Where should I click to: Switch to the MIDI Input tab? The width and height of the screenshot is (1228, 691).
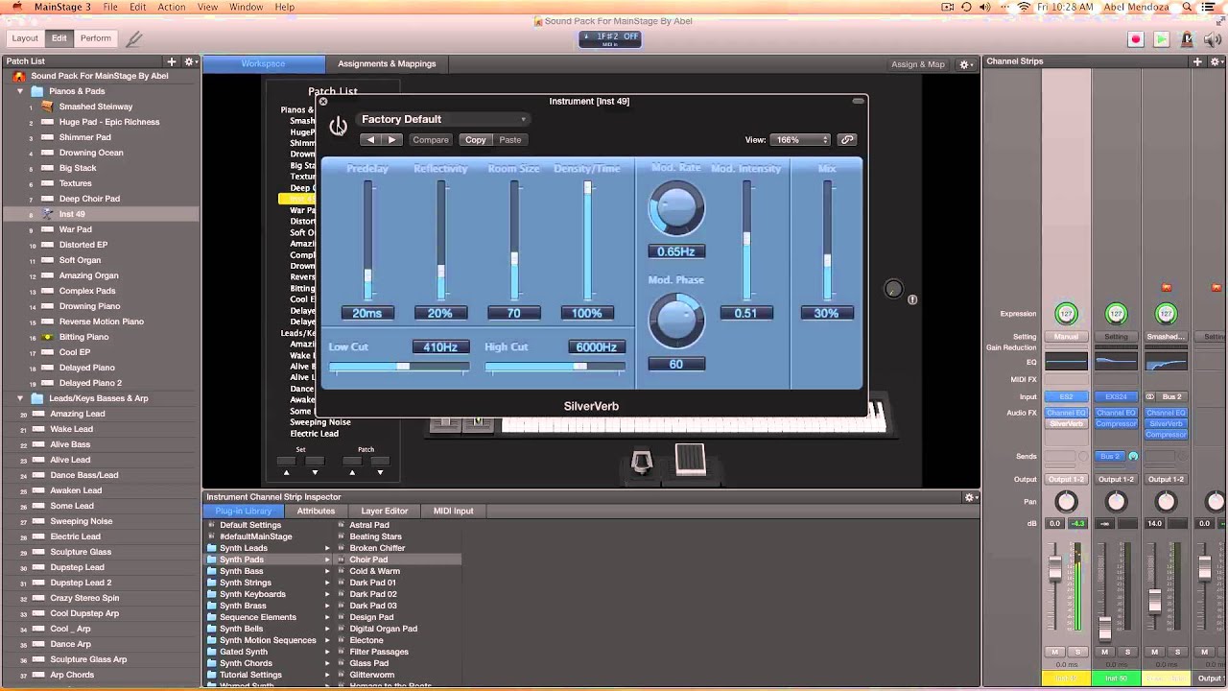coord(454,512)
